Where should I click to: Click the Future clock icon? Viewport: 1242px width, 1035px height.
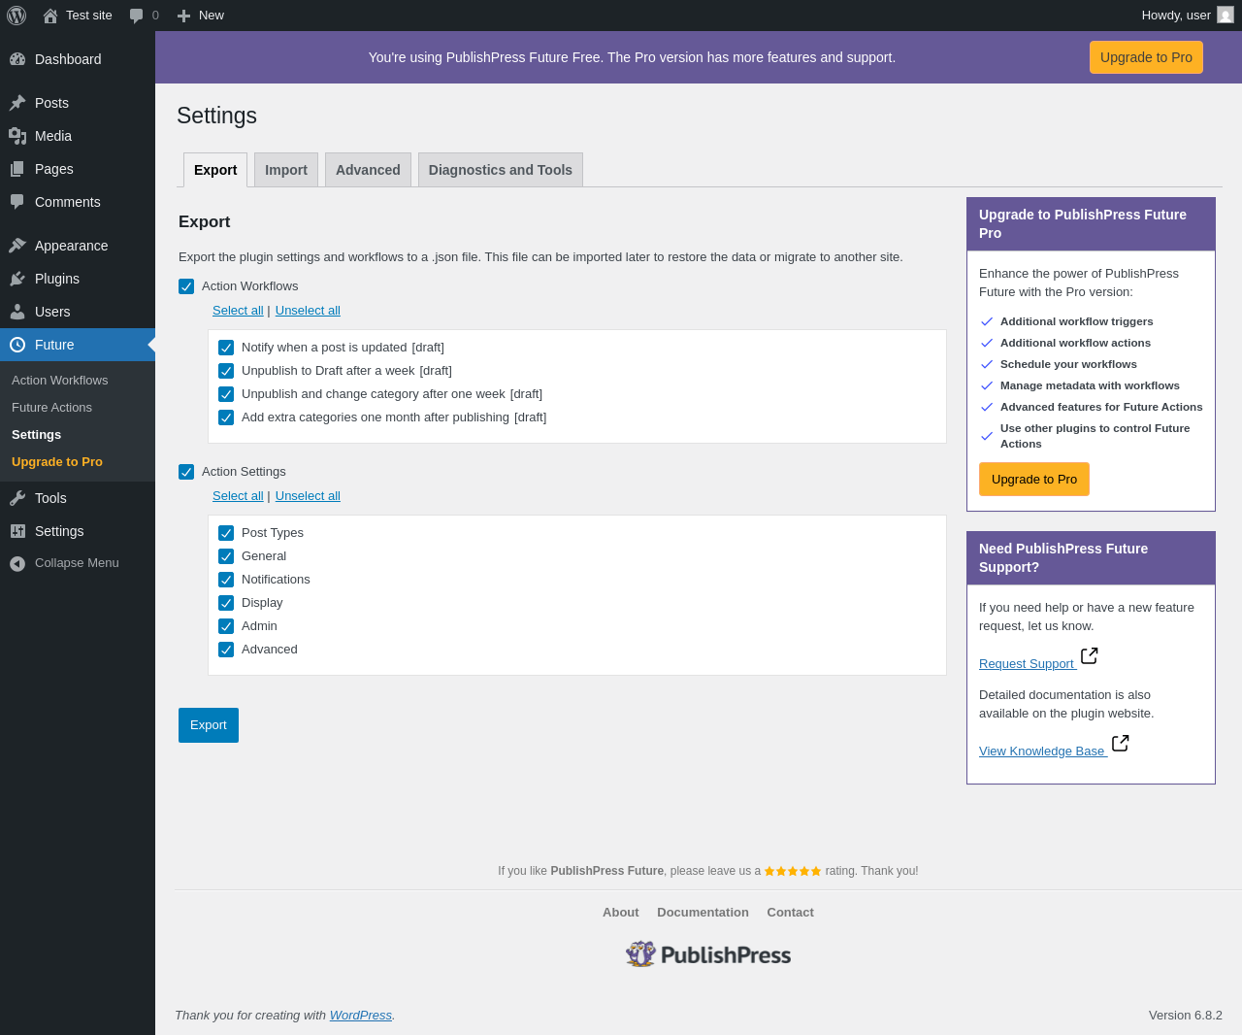(x=17, y=345)
